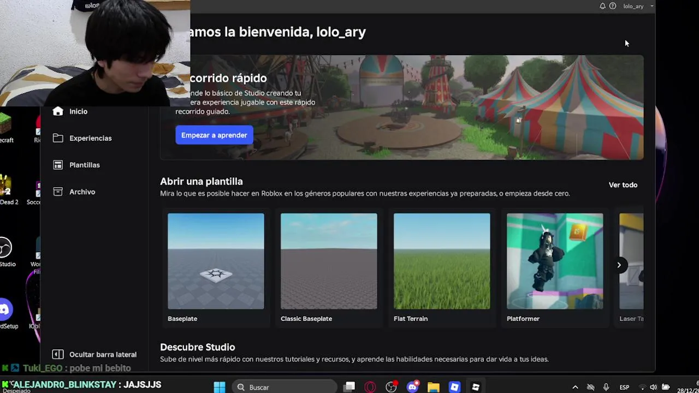Image resolution: width=699 pixels, height=393 pixels.
Task: Click the lolo_ary username at top
Action: (x=633, y=6)
